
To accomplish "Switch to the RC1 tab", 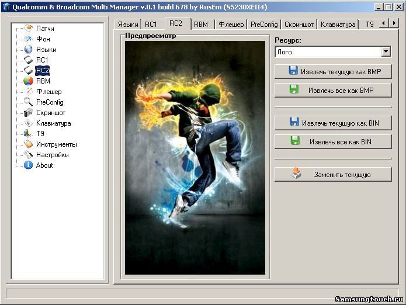I will click(153, 25).
